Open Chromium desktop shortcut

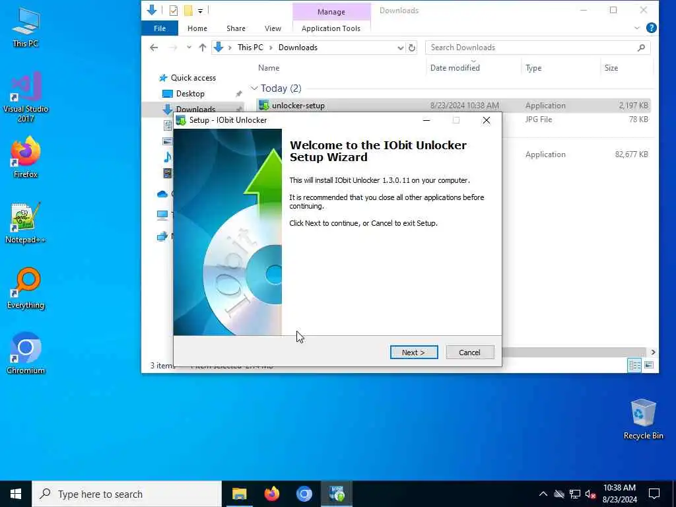coord(26,353)
